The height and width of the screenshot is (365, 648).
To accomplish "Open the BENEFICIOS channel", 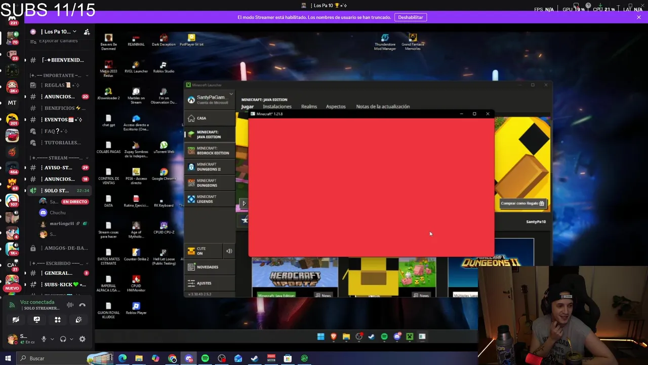I will (58, 108).
